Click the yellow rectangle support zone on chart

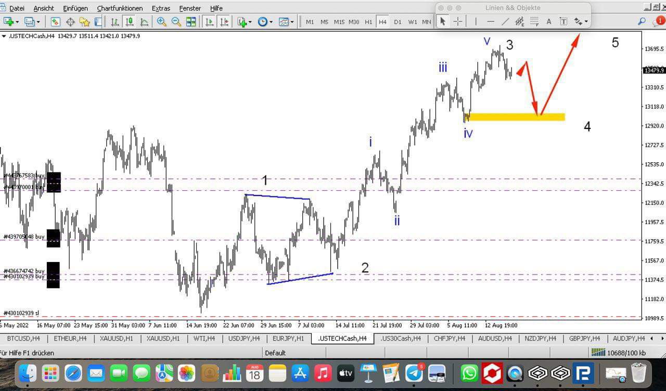click(516, 117)
